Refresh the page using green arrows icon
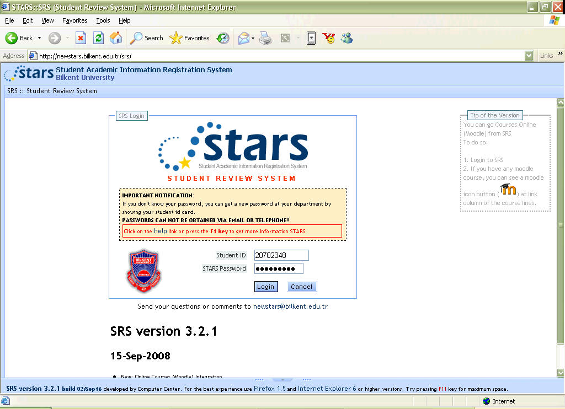Screen dimensions: 565x409 click(x=98, y=38)
